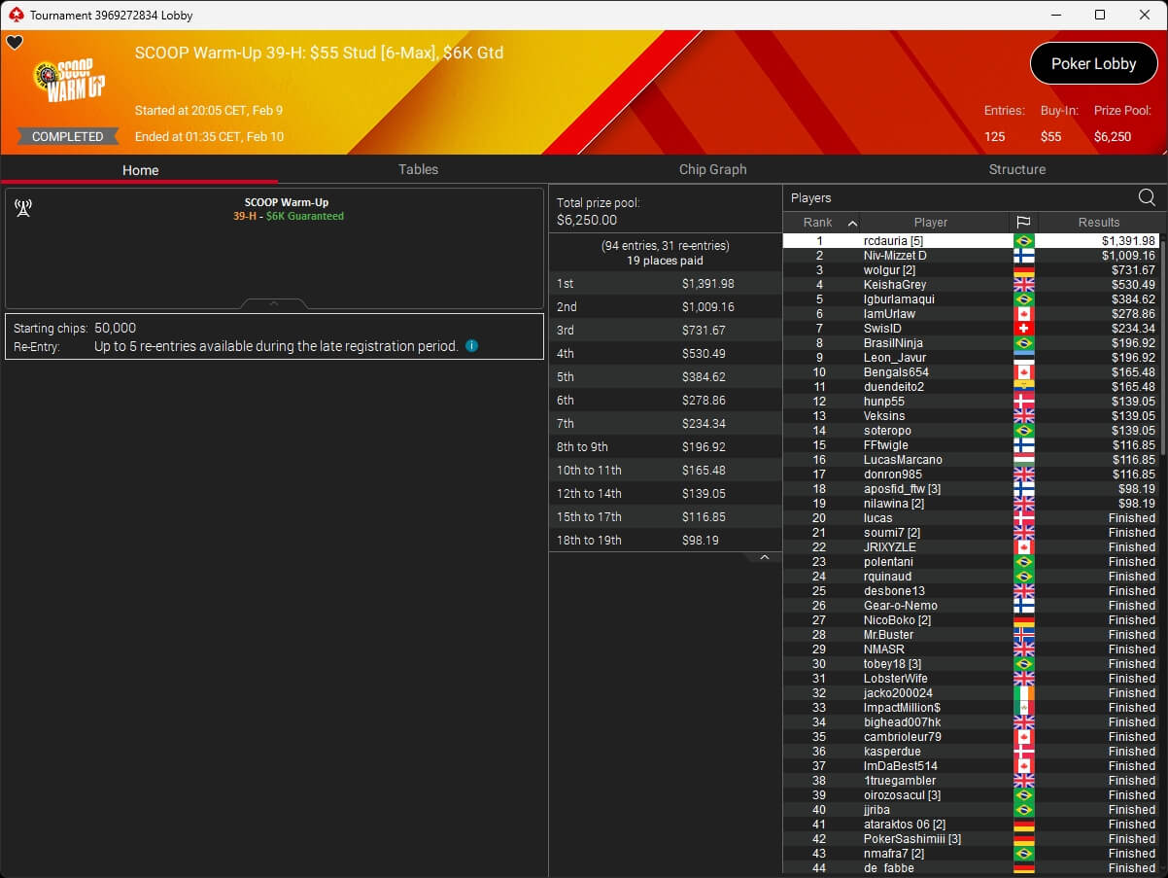Click the re-entry info icon

(471, 346)
